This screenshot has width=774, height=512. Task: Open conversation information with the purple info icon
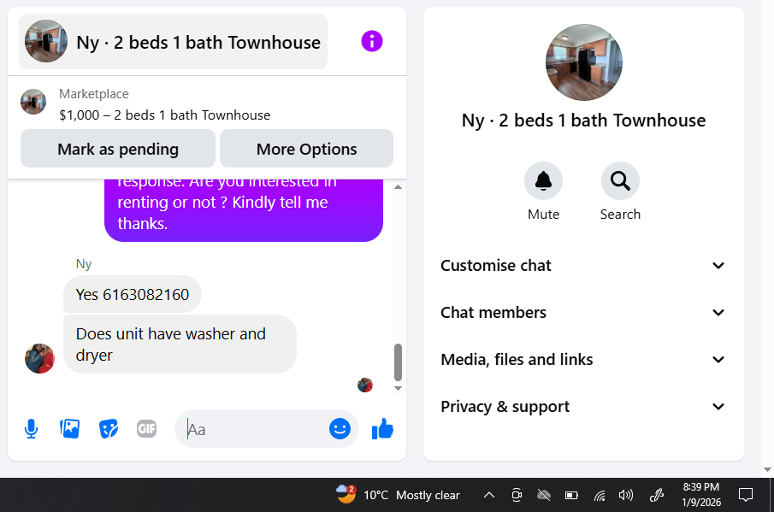tap(372, 41)
